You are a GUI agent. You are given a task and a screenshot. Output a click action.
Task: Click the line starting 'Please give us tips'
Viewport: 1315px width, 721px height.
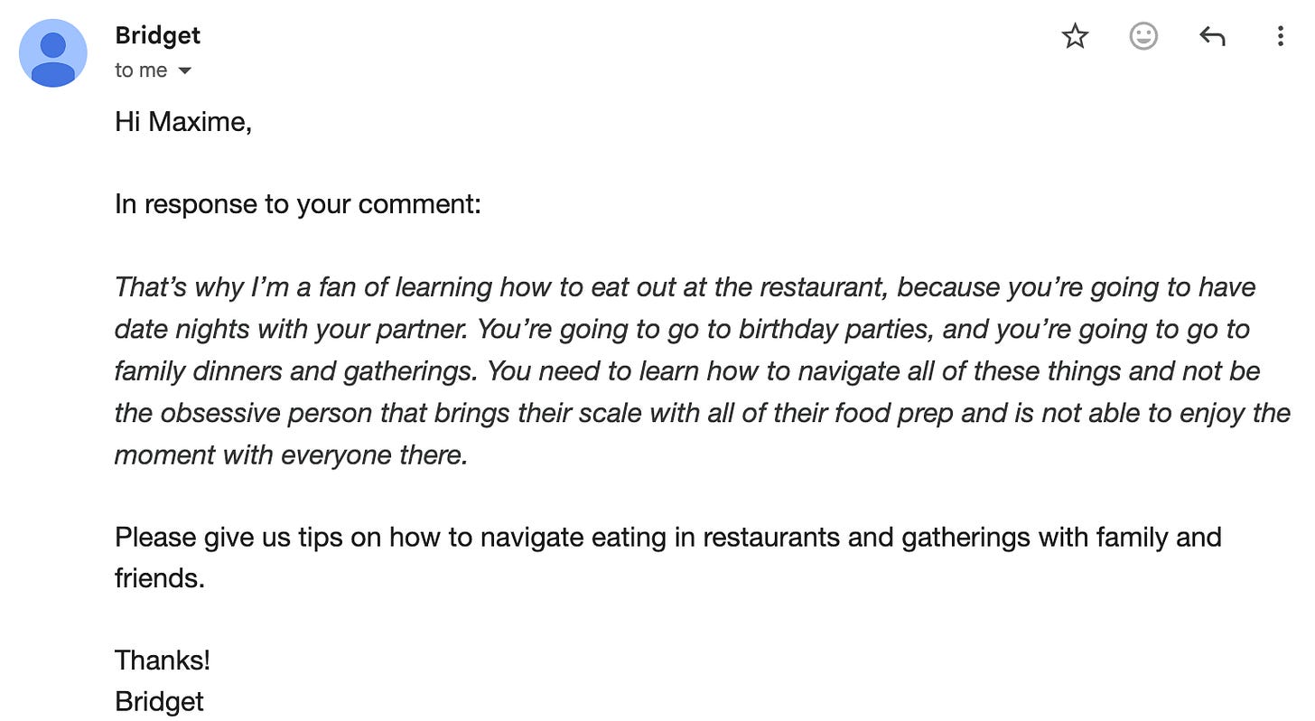tap(668, 538)
